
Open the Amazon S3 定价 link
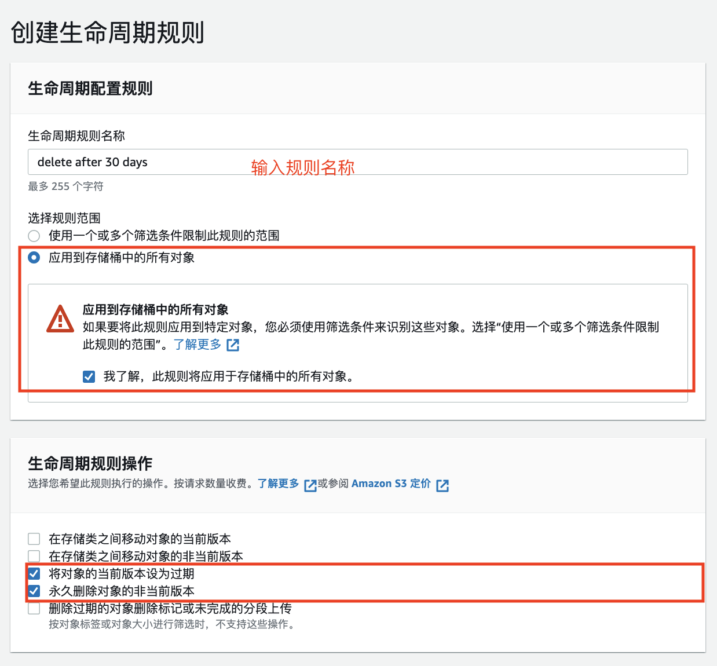pos(391,484)
